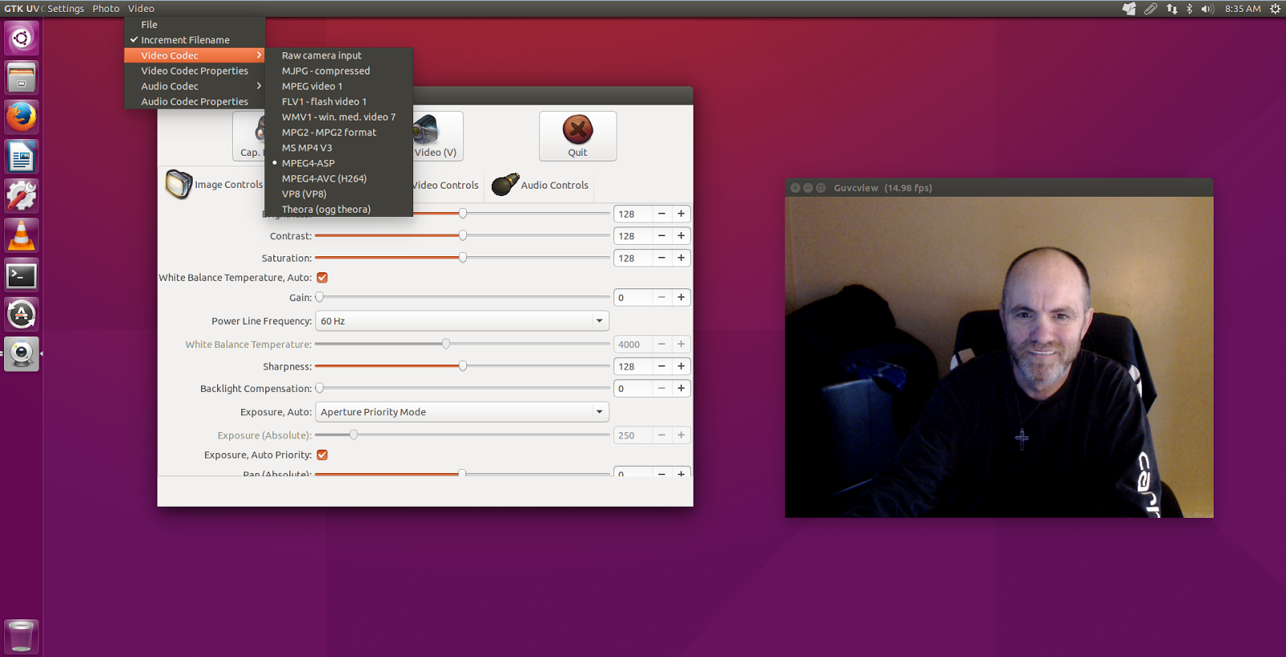The image size is (1286, 657).
Task: Click the Sharpness slider track
Action: 462,366
